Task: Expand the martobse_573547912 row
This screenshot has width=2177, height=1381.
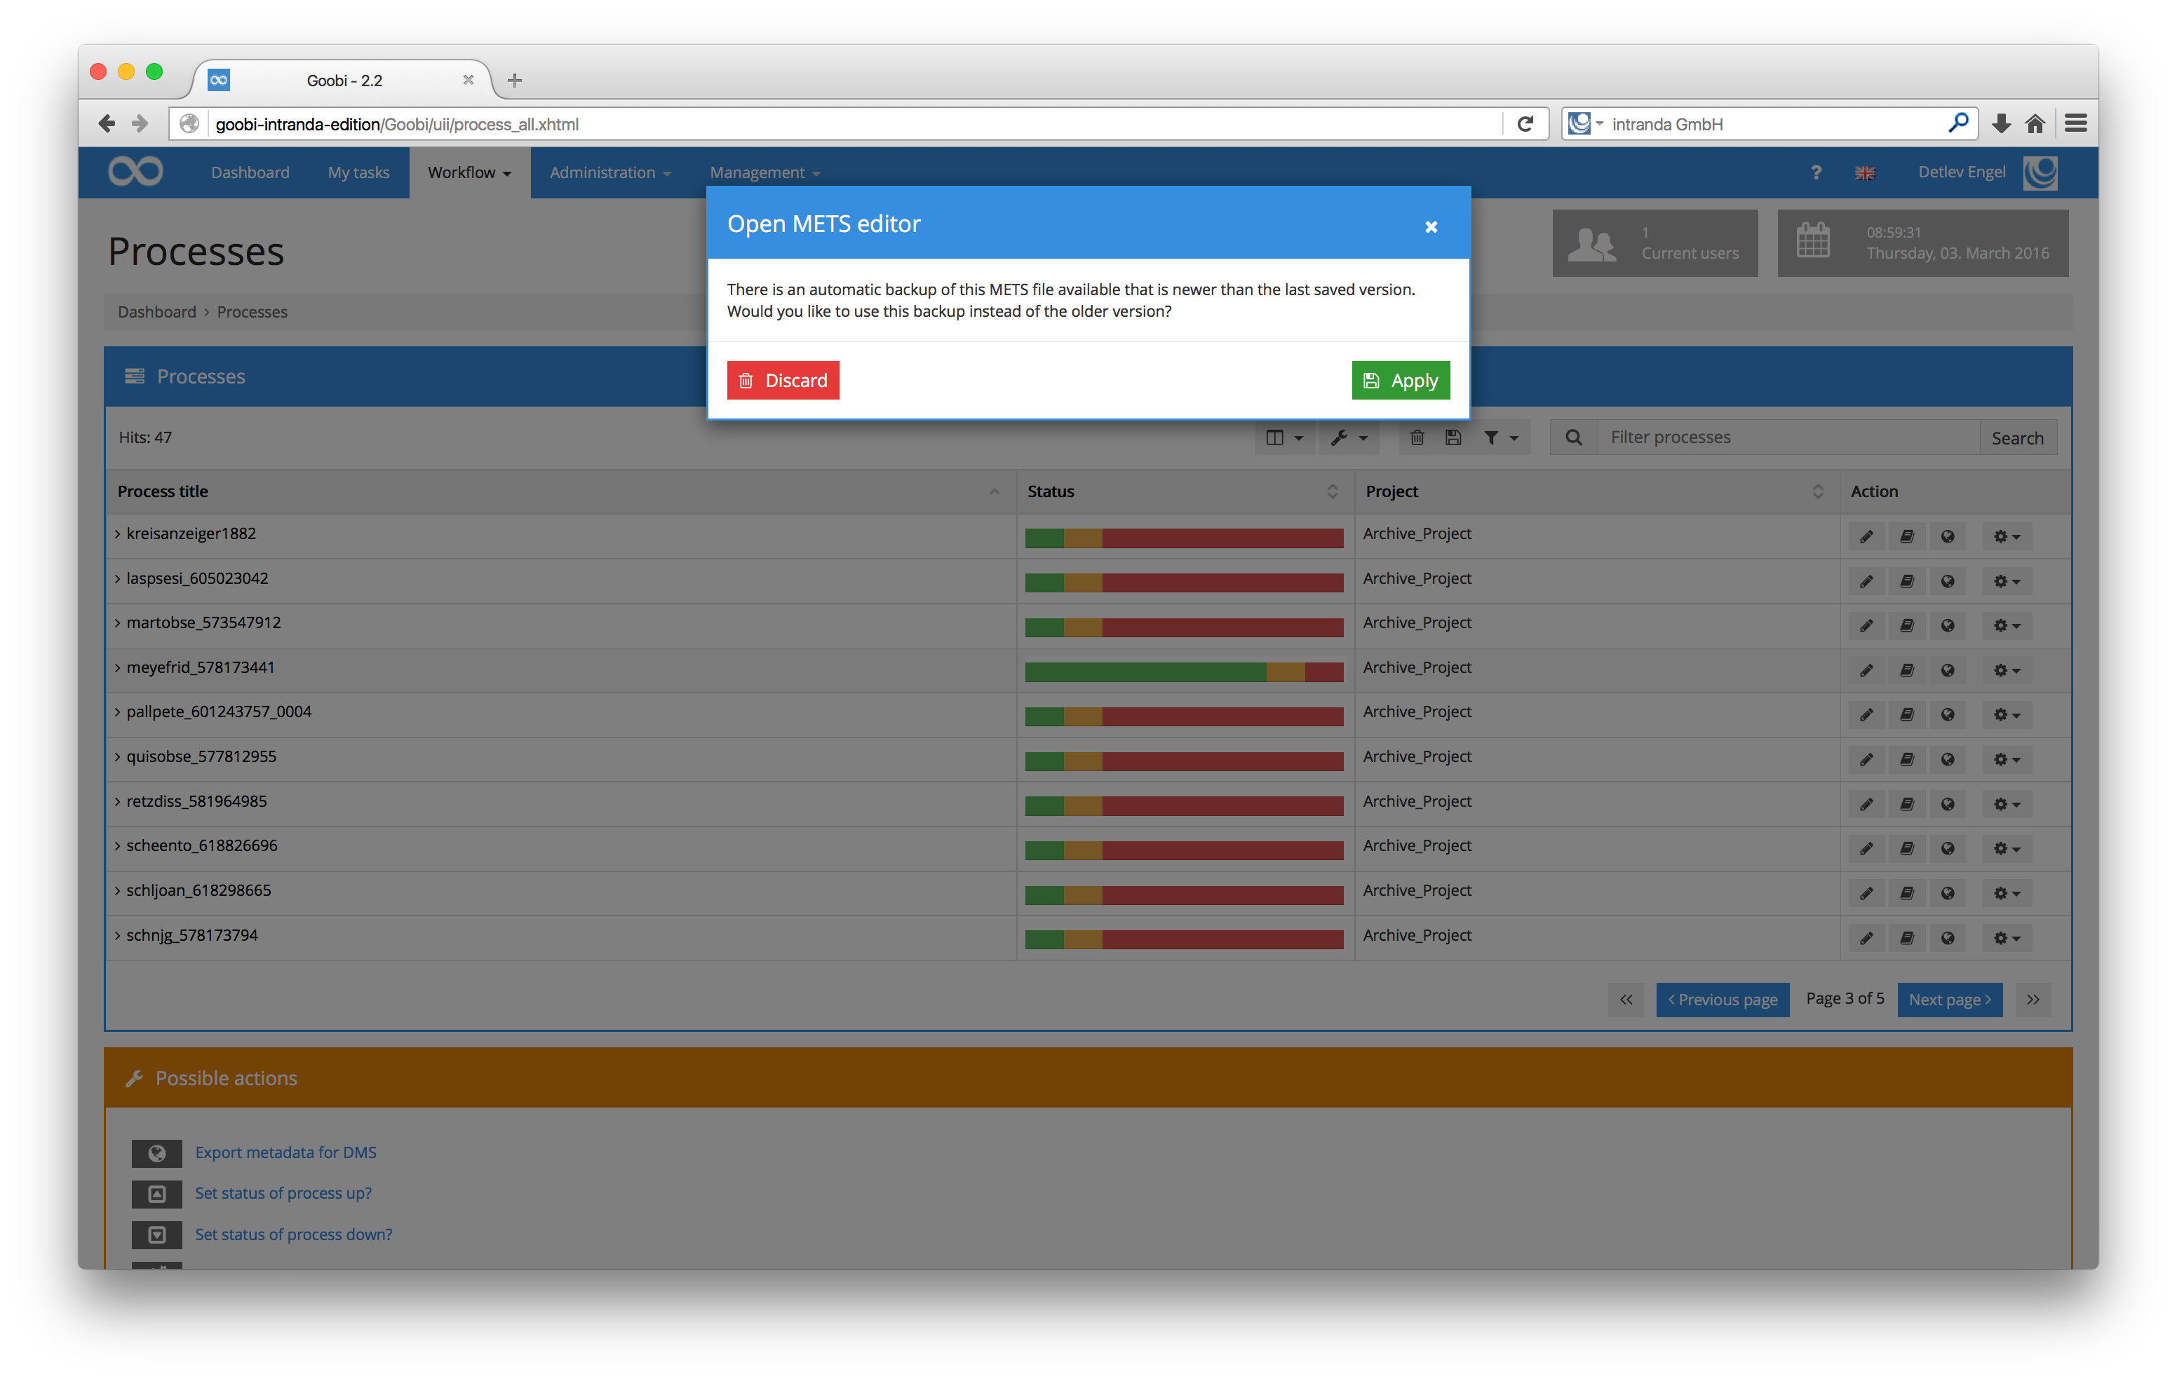Action: coord(118,623)
